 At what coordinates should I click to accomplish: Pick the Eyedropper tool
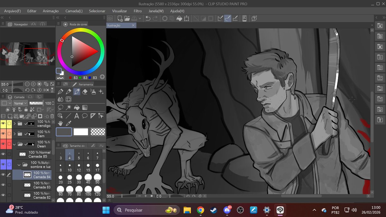[x=69, y=123]
